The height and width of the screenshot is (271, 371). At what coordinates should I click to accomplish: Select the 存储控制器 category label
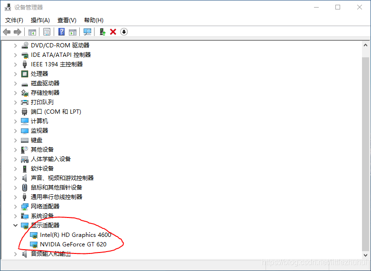(45, 93)
